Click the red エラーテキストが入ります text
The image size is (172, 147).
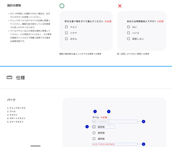[104, 144]
